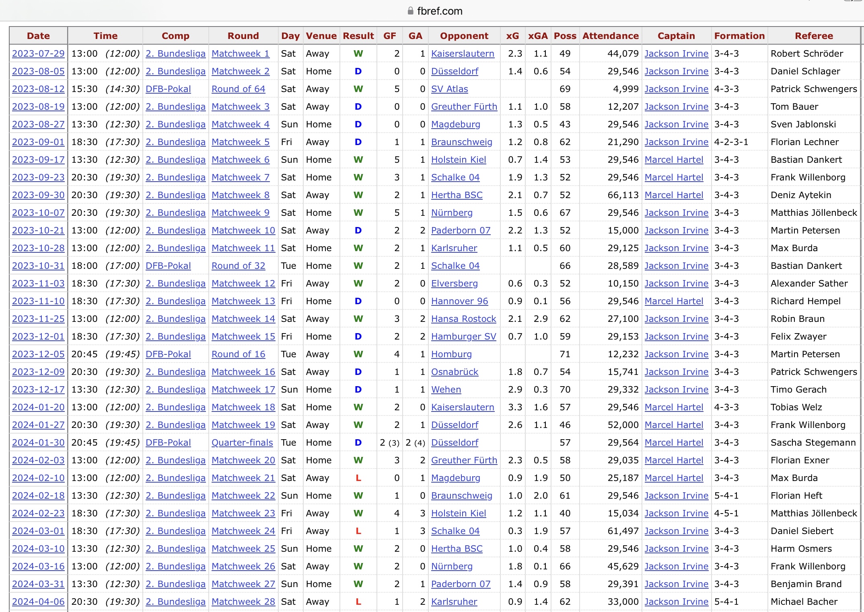Open the 2024-04-06 match date link

[38, 602]
